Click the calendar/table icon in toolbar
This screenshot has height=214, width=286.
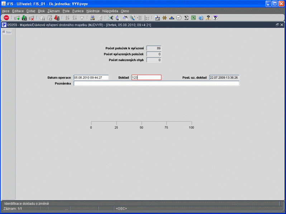pyautogui.click(x=157, y=18)
